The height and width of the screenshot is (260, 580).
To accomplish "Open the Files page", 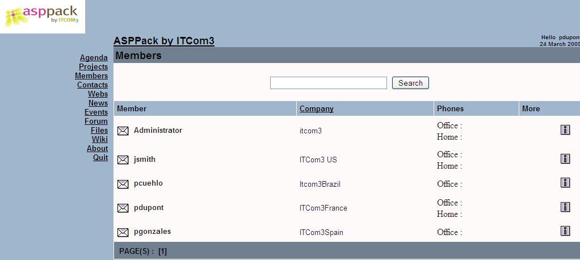I will point(99,130).
